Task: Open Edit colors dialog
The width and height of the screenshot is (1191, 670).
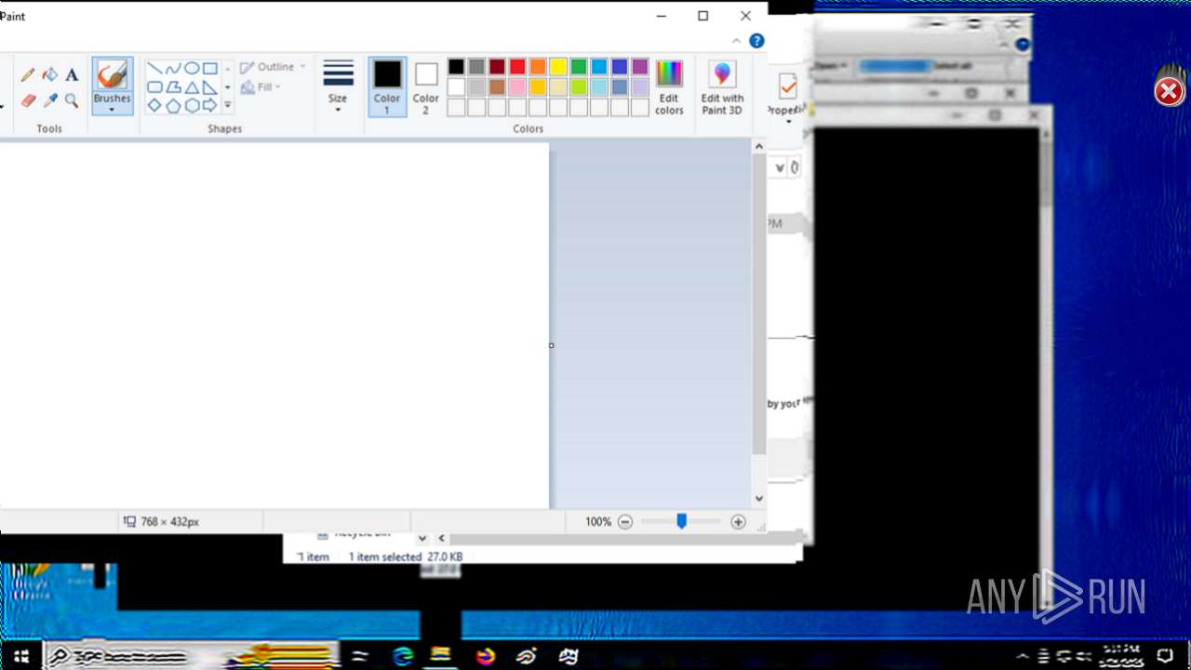Action: click(x=669, y=87)
